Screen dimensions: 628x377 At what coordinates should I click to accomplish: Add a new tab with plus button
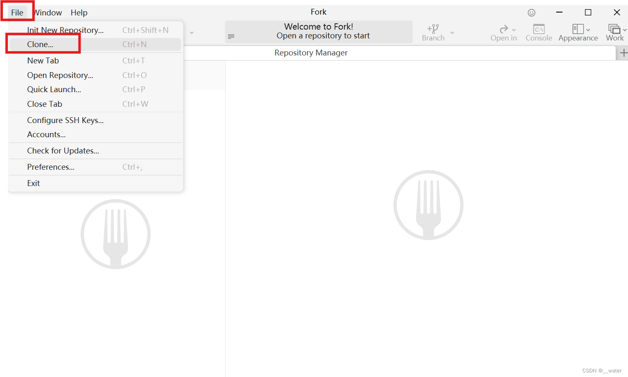(x=623, y=53)
